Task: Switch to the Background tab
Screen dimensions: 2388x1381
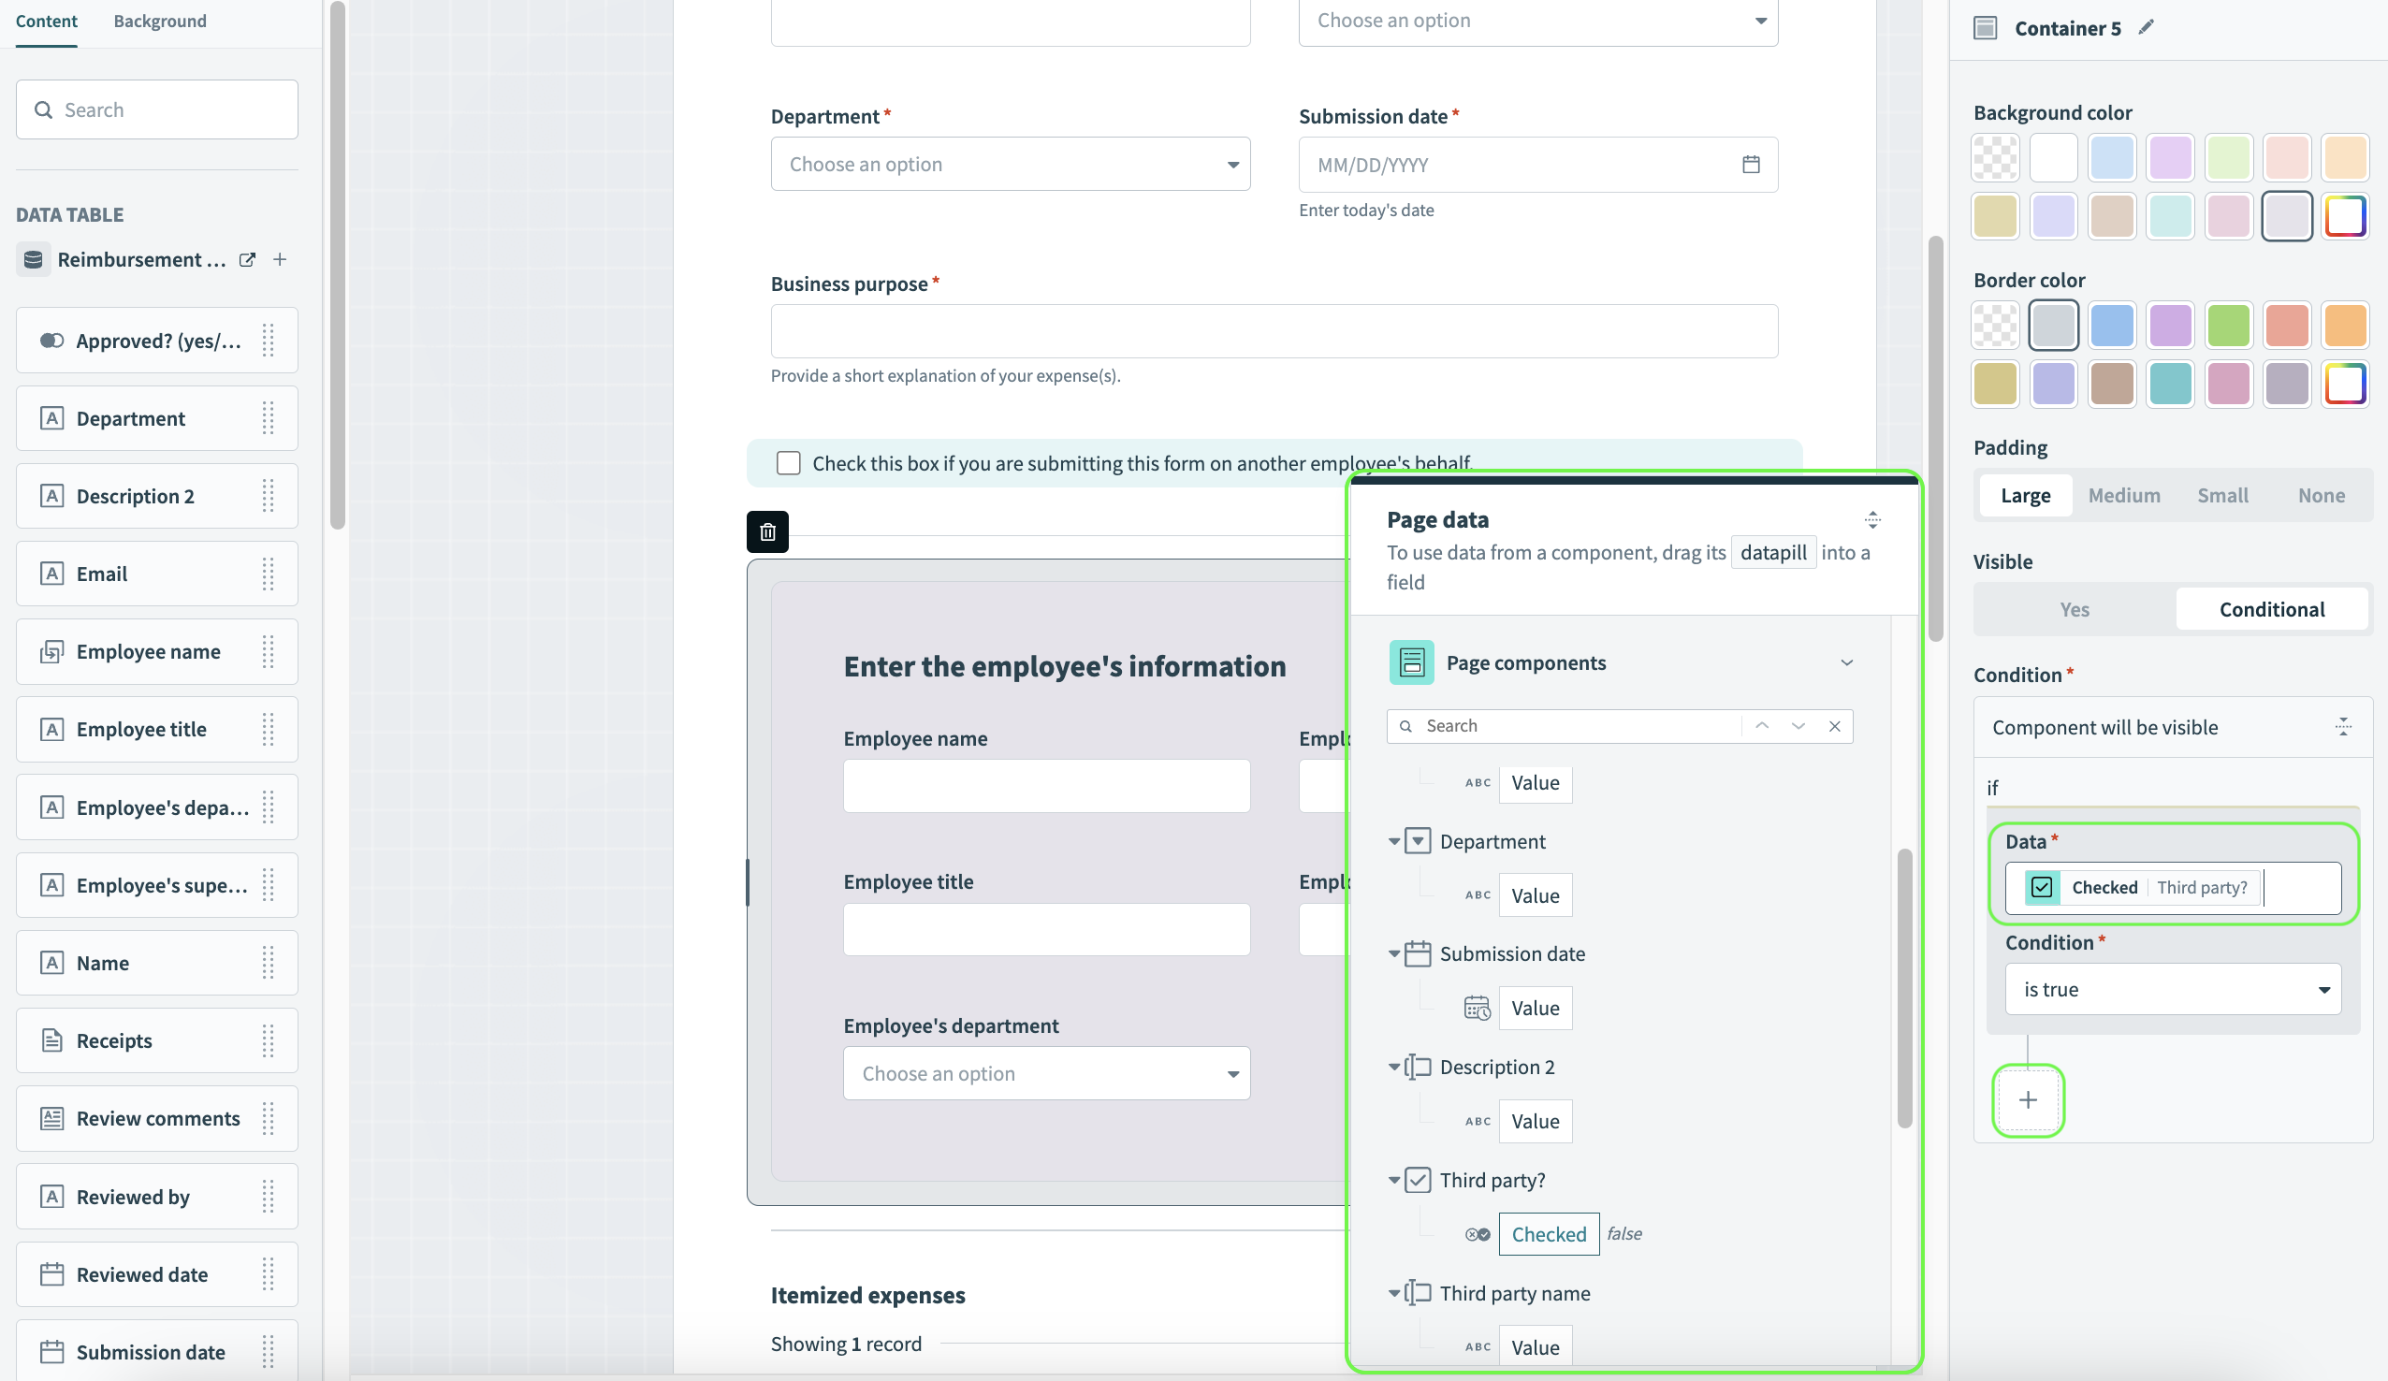Action: [x=159, y=21]
